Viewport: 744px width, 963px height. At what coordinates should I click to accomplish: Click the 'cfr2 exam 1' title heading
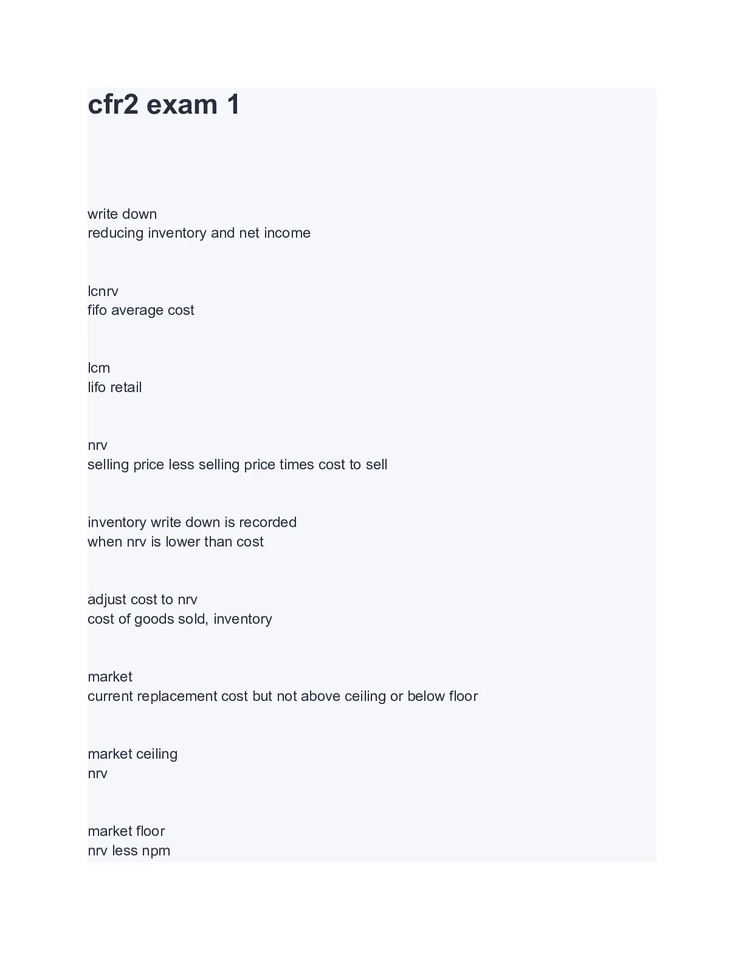click(x=164, y=105)
